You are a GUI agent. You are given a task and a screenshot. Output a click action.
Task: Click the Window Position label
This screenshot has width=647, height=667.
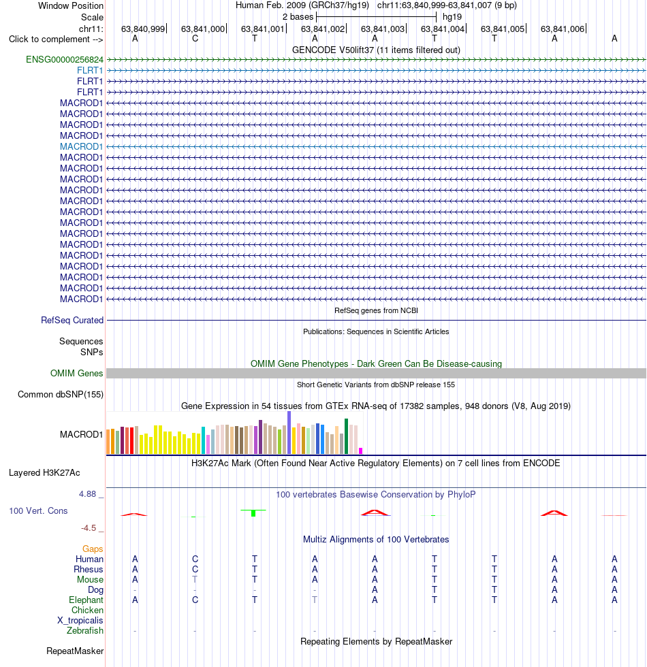click(x=71, y=6)
